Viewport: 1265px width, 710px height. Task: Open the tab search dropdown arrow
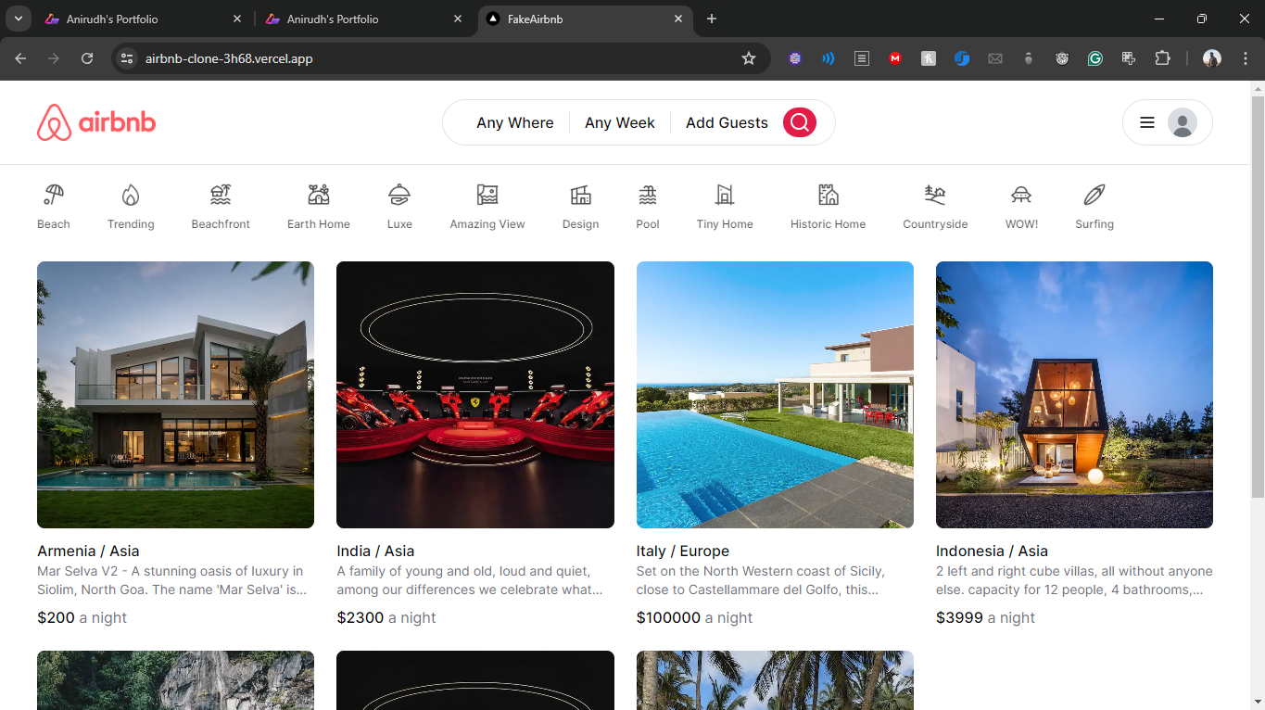click(x=18, y=19)
